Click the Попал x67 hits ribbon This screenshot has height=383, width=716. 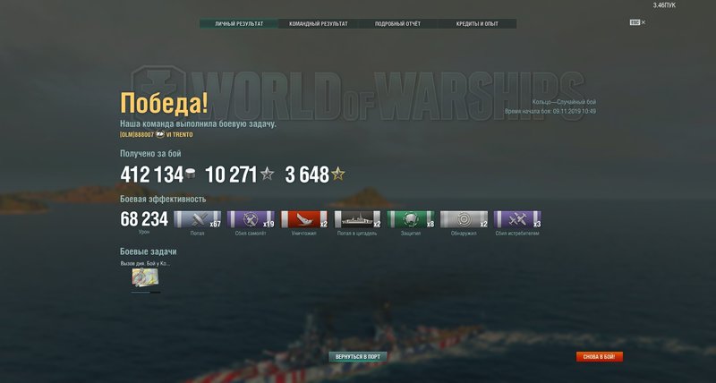point(197,219)
